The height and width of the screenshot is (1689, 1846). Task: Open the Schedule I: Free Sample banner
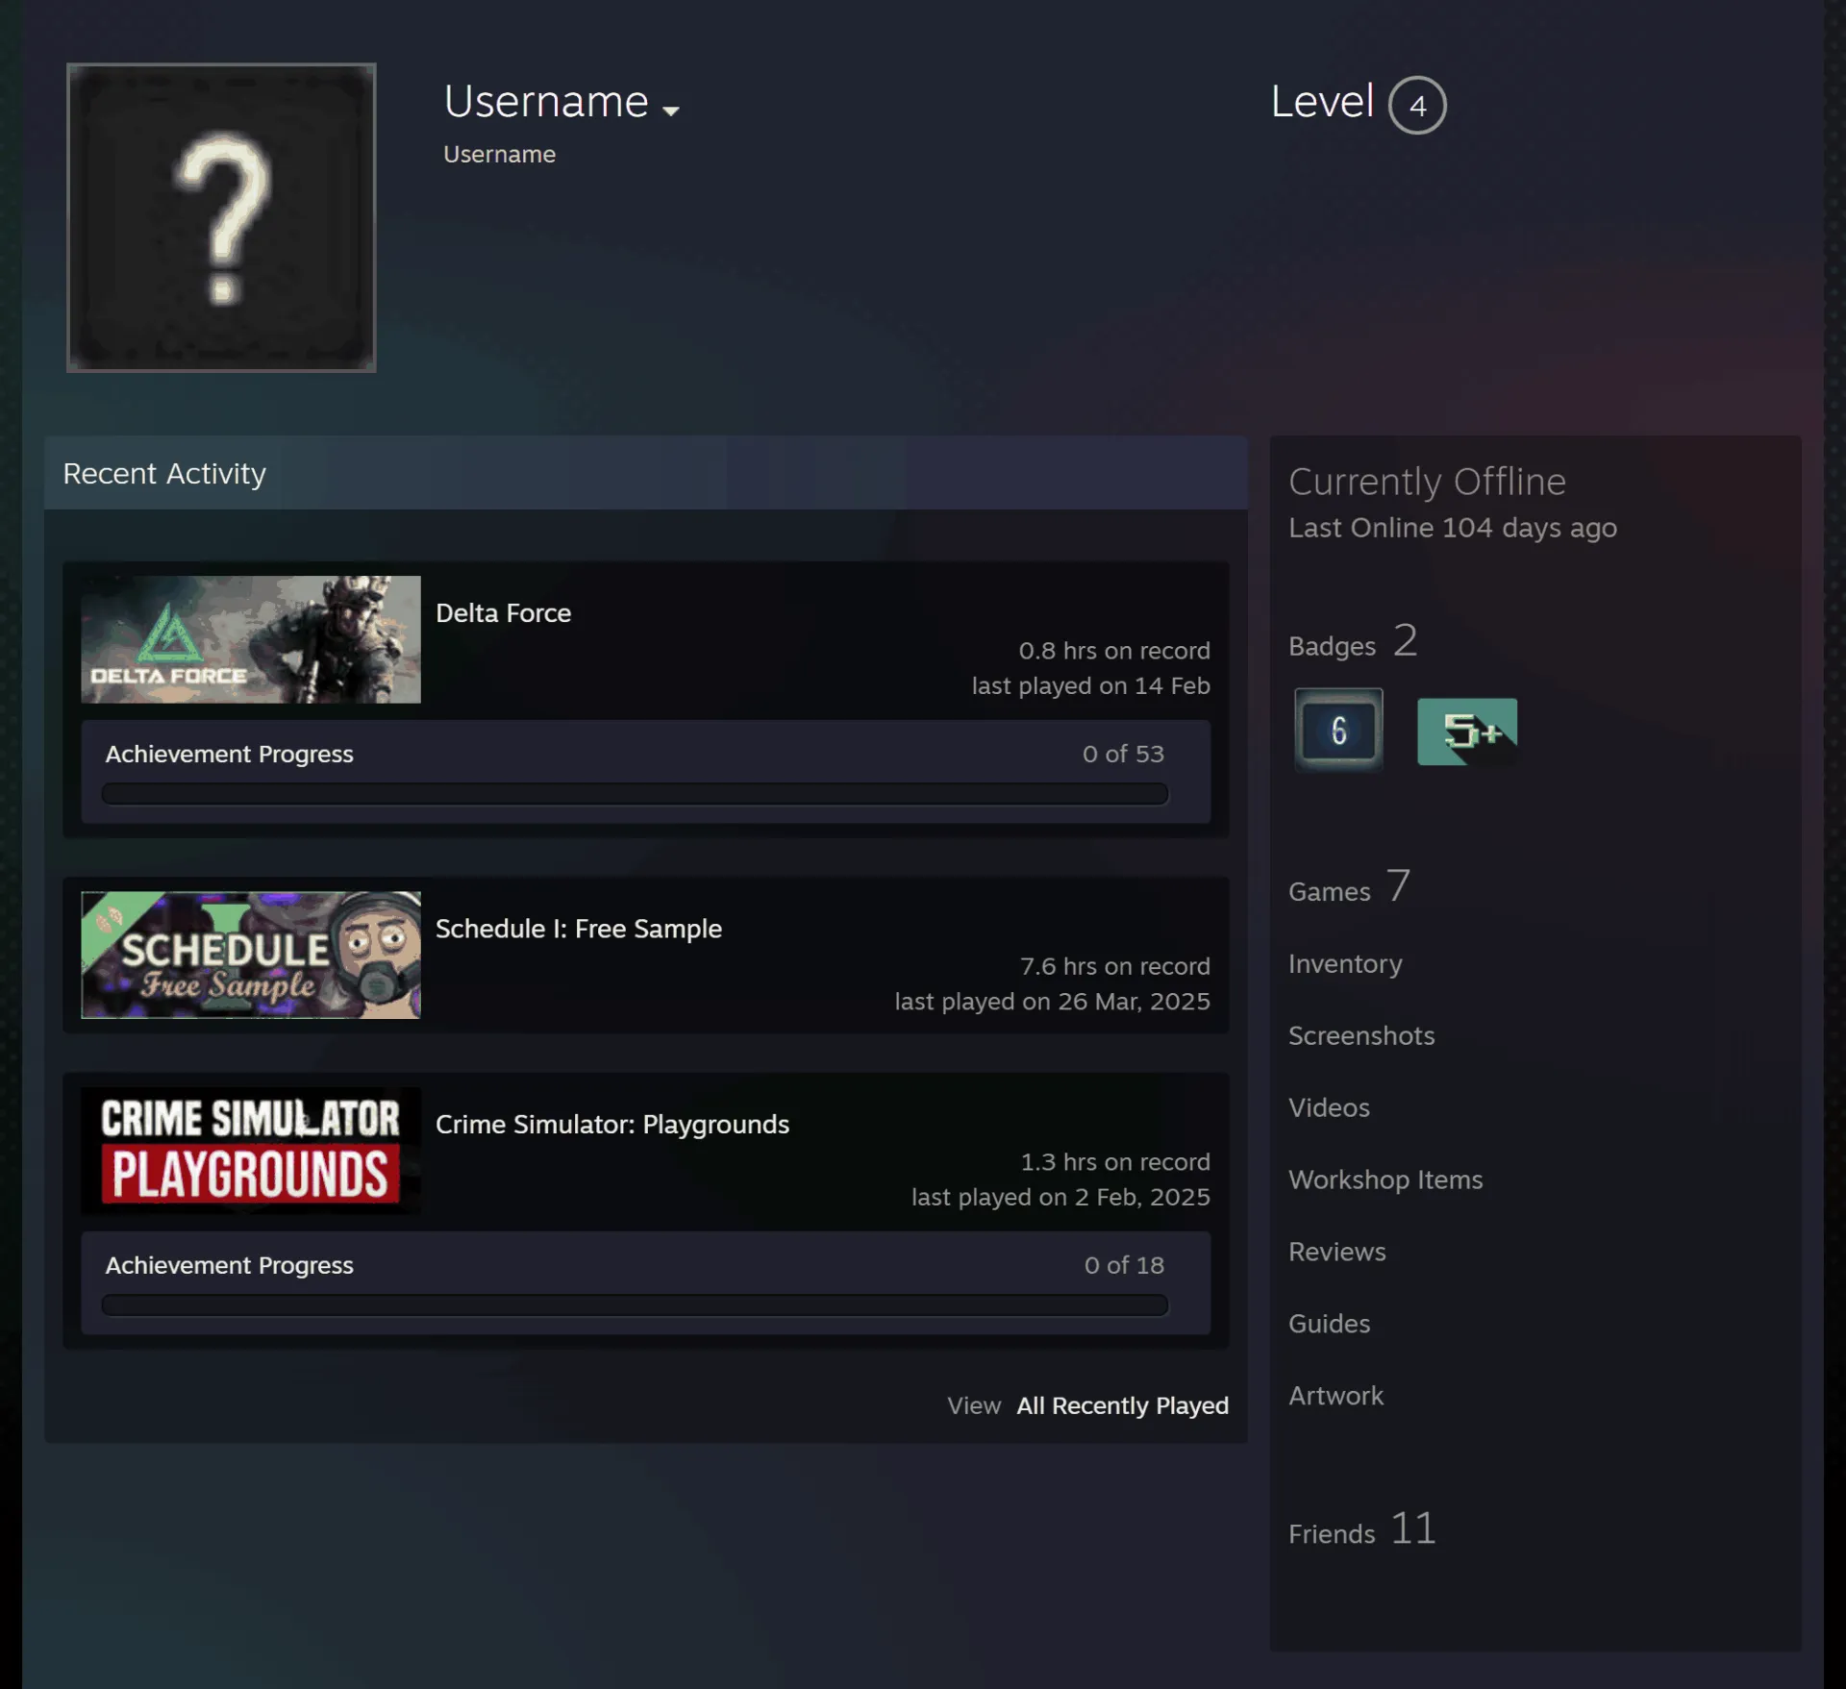251,955
